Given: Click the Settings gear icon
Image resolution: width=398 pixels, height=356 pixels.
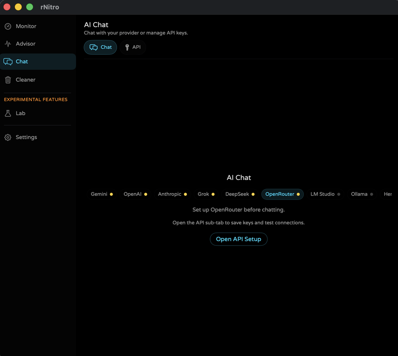Looking at the screenshot, I should (x=8, y=137).
